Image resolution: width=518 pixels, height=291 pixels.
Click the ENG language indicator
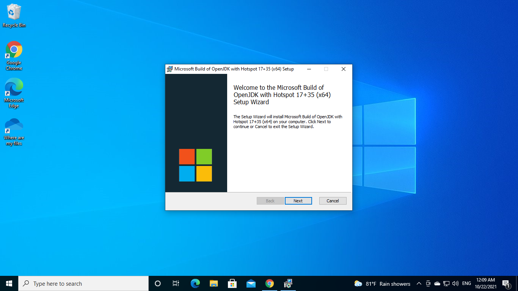click(467, 283)
